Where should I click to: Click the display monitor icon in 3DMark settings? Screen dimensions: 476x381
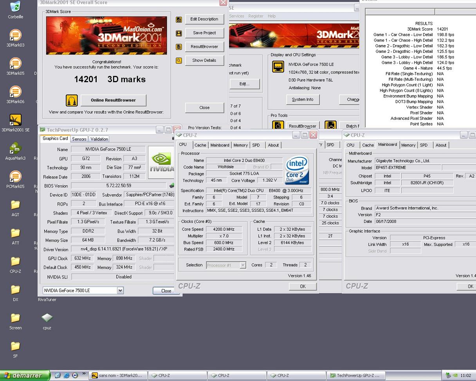tap(278, 67)
